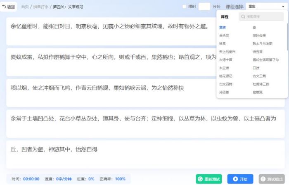Click the play icon on 开始 button

point(235,179)
